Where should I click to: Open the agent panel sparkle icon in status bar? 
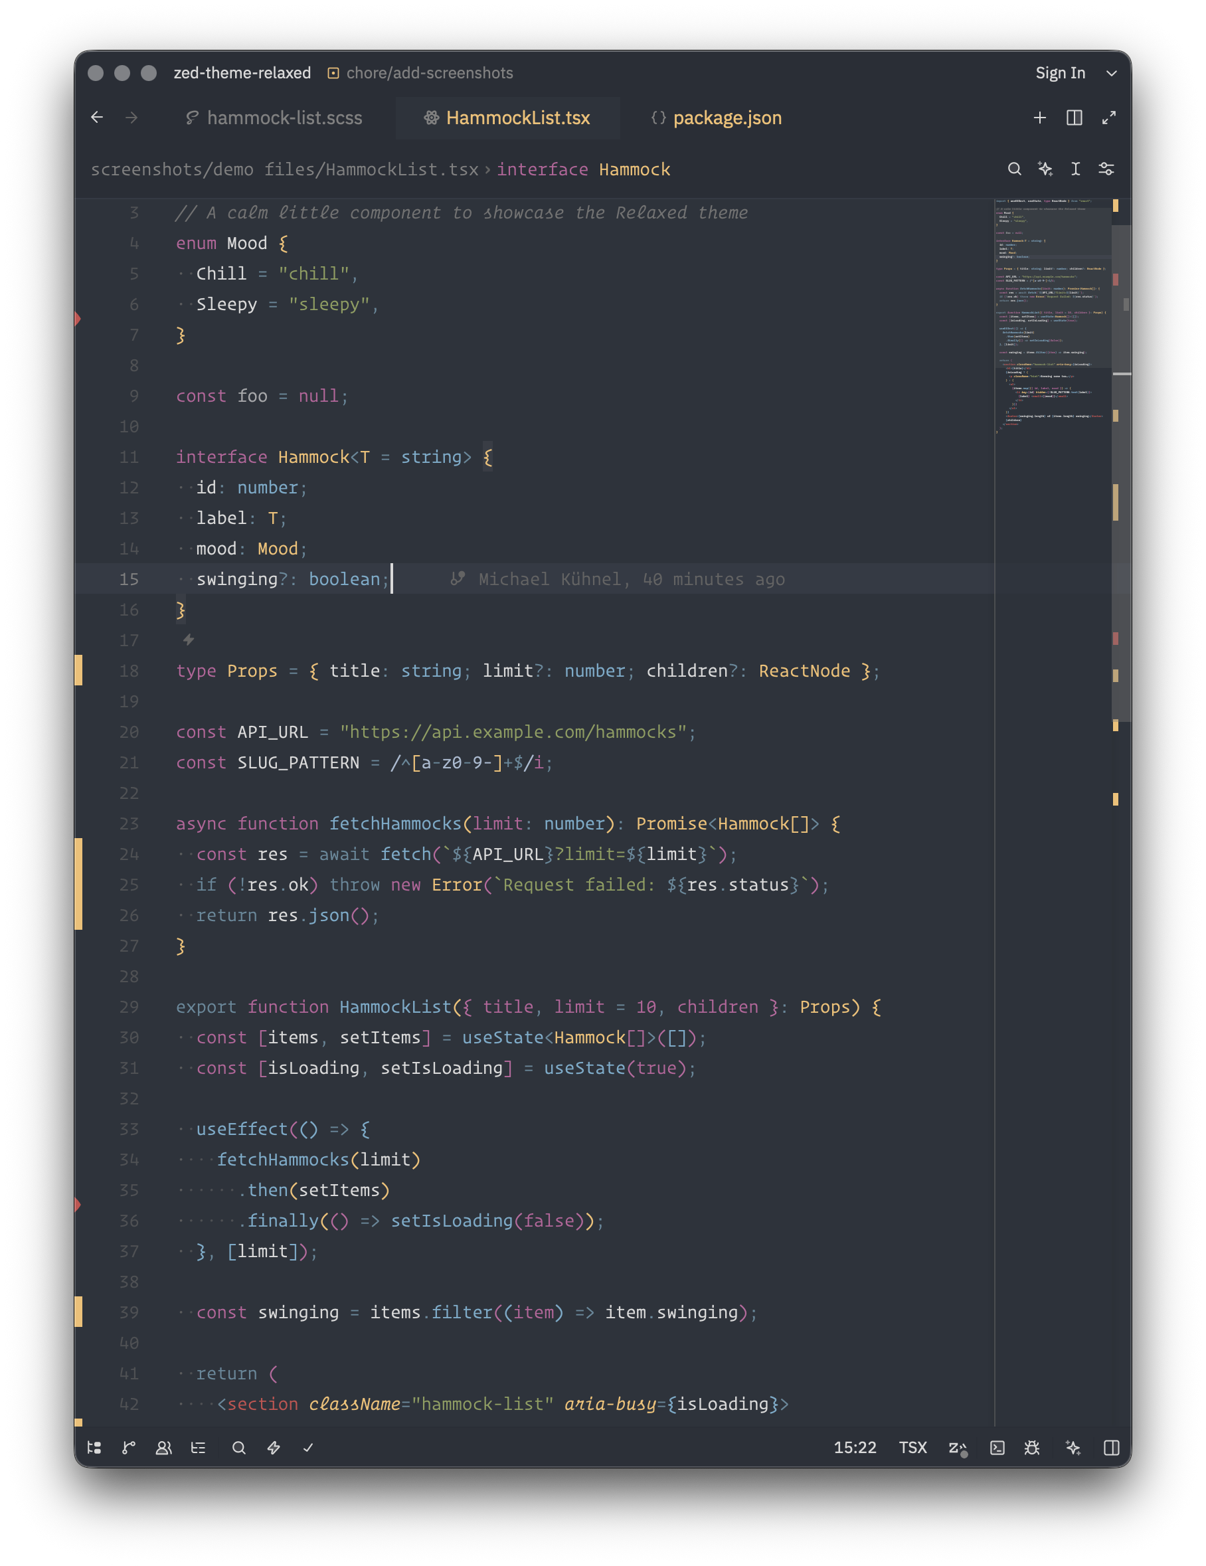[x=1073, y=1447]
